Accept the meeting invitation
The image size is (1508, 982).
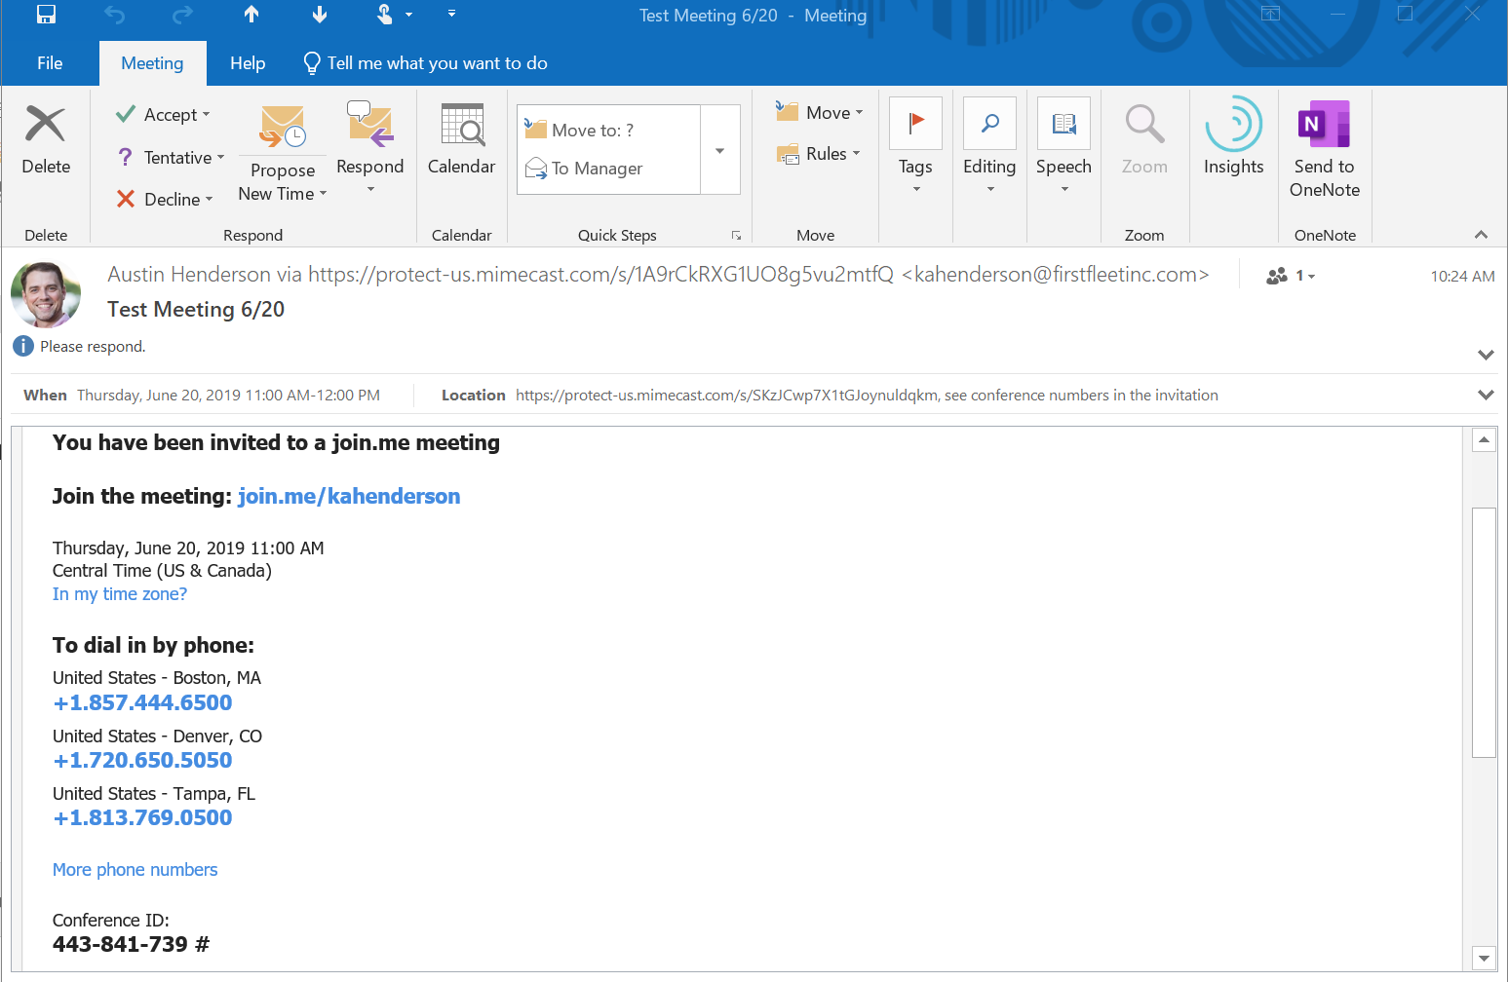click(163, 115)
